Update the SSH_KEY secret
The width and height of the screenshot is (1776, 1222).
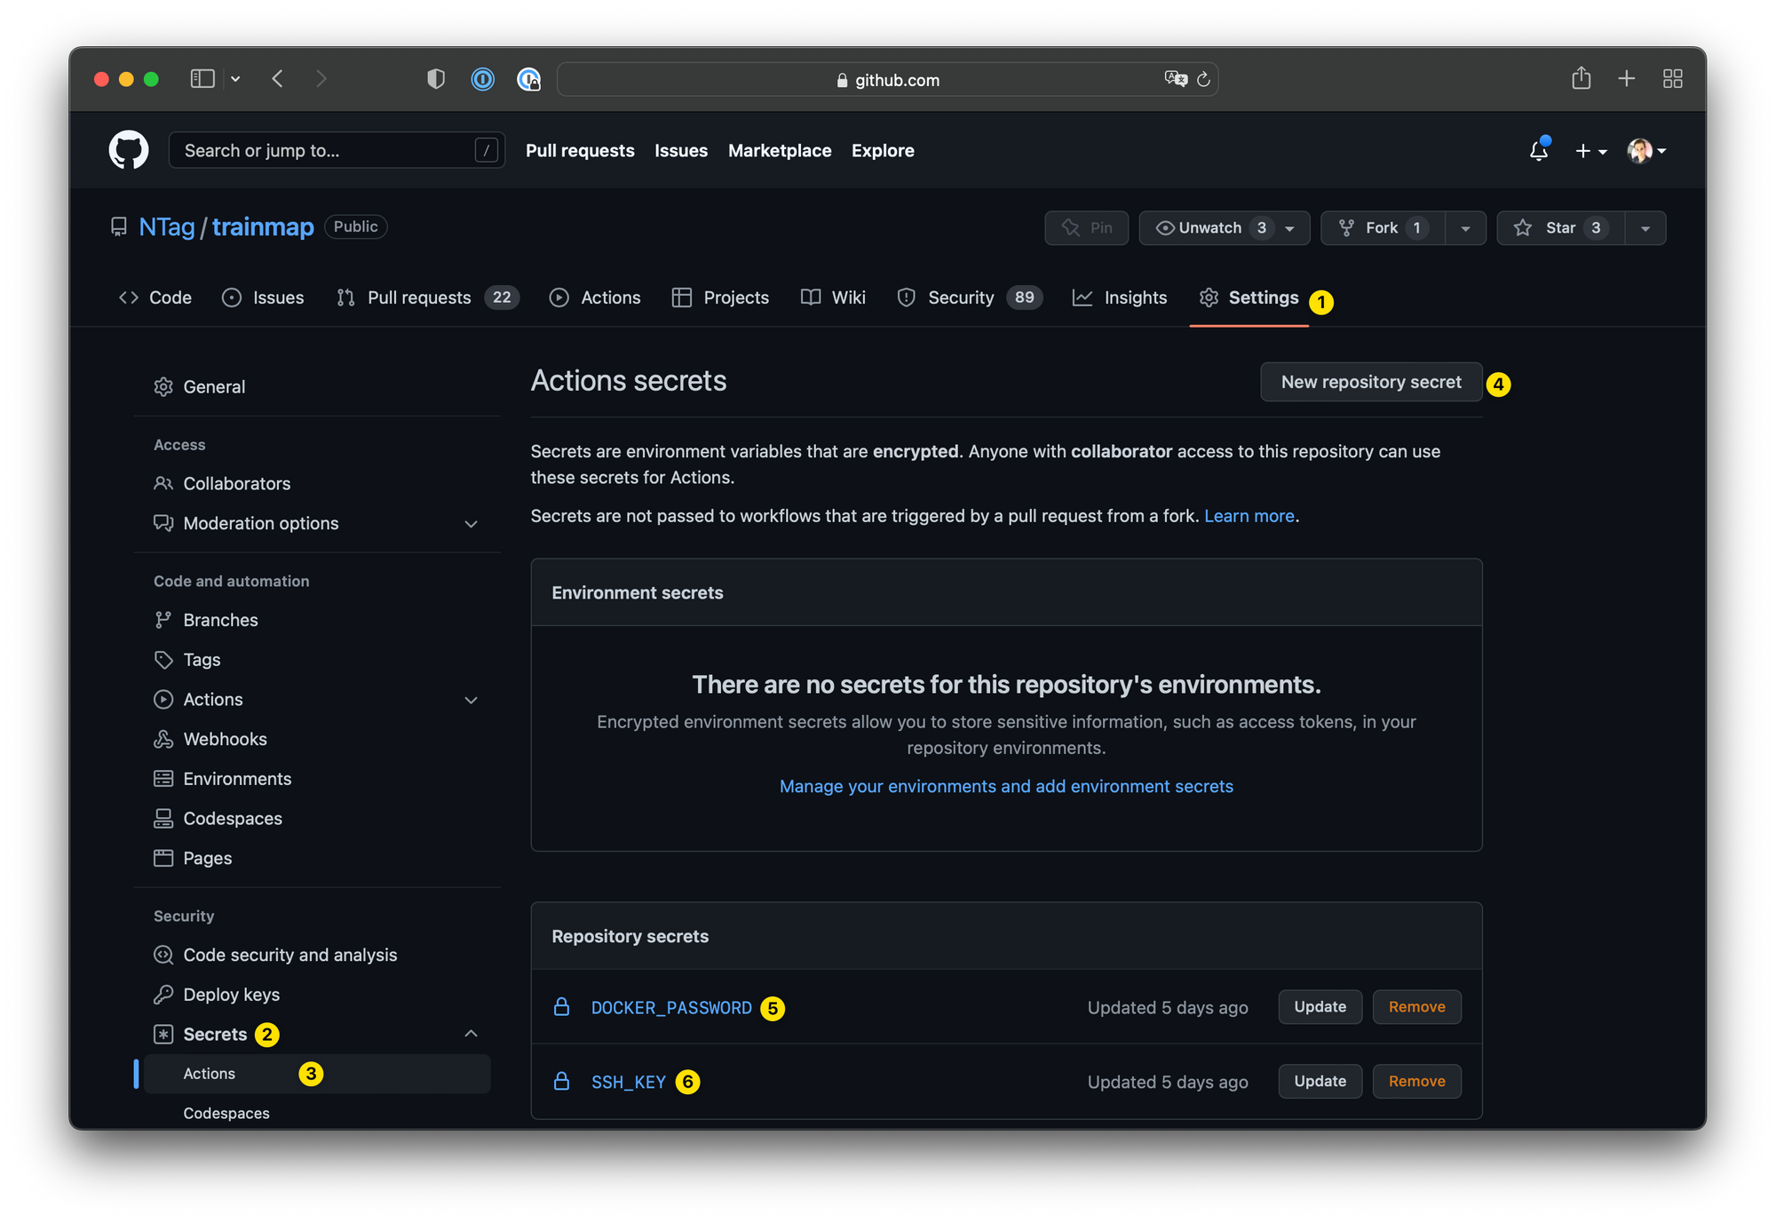[1320, 1081]
